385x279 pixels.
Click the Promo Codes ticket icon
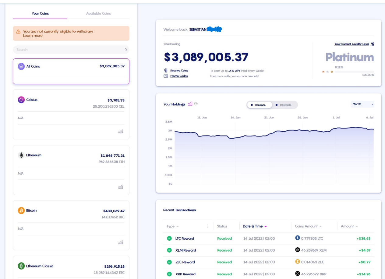(166, 76)
